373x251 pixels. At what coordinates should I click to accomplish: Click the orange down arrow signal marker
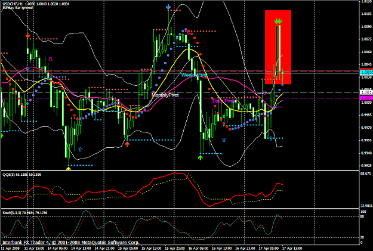coord(27,36)
